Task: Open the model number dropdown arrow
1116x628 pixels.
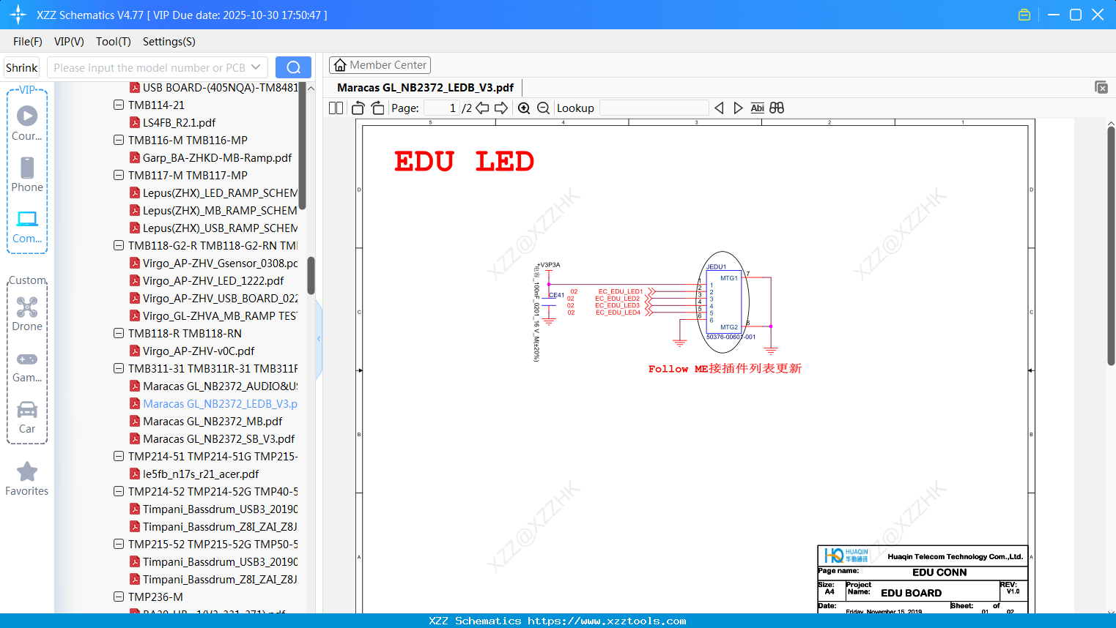Action: 256,67
